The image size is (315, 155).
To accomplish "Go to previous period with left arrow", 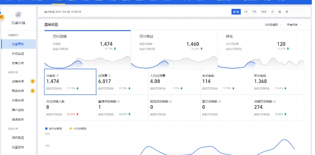I will [294, 12].
